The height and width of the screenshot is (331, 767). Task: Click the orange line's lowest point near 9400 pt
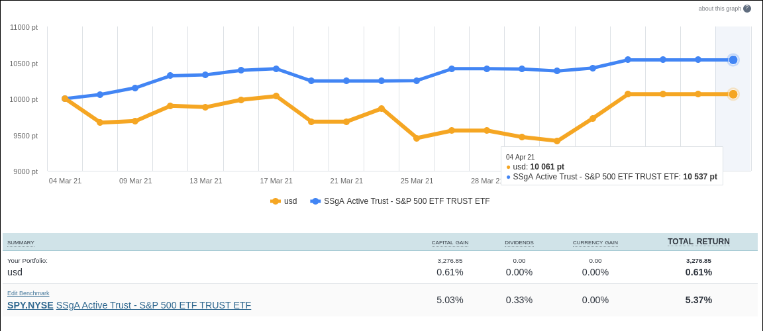(x=557, y=141)
